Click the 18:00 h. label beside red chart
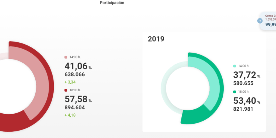The height and width of the screenshot is (138, 276). [x=75, y=90]
